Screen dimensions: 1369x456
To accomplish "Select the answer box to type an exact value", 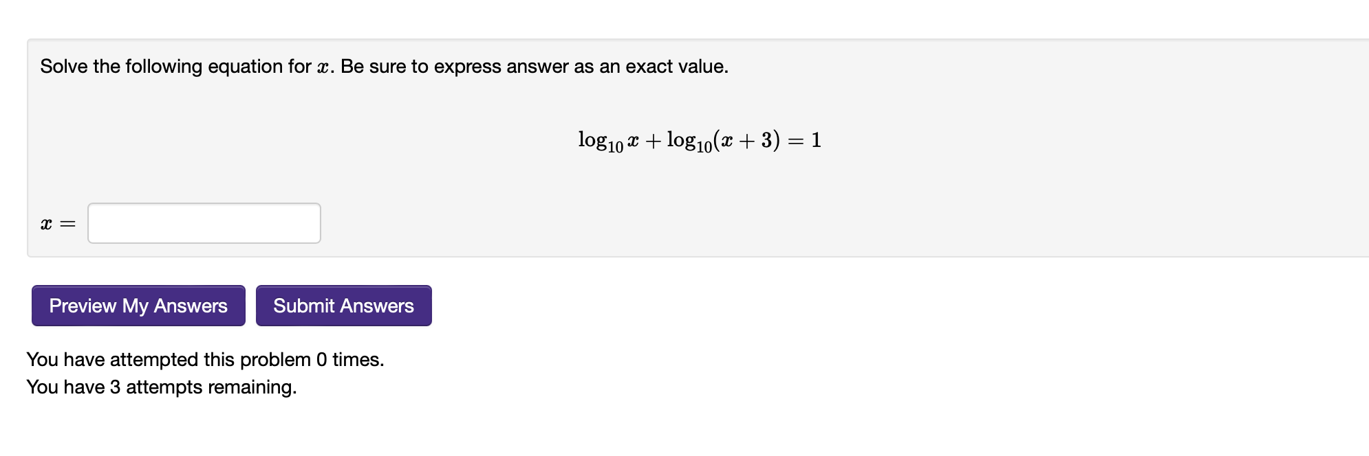I will point(203,223).
